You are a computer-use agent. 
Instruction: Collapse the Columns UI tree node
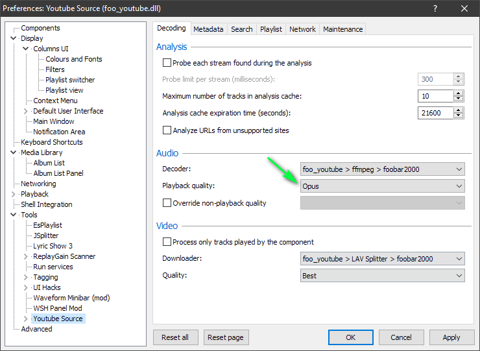(26, 49)
